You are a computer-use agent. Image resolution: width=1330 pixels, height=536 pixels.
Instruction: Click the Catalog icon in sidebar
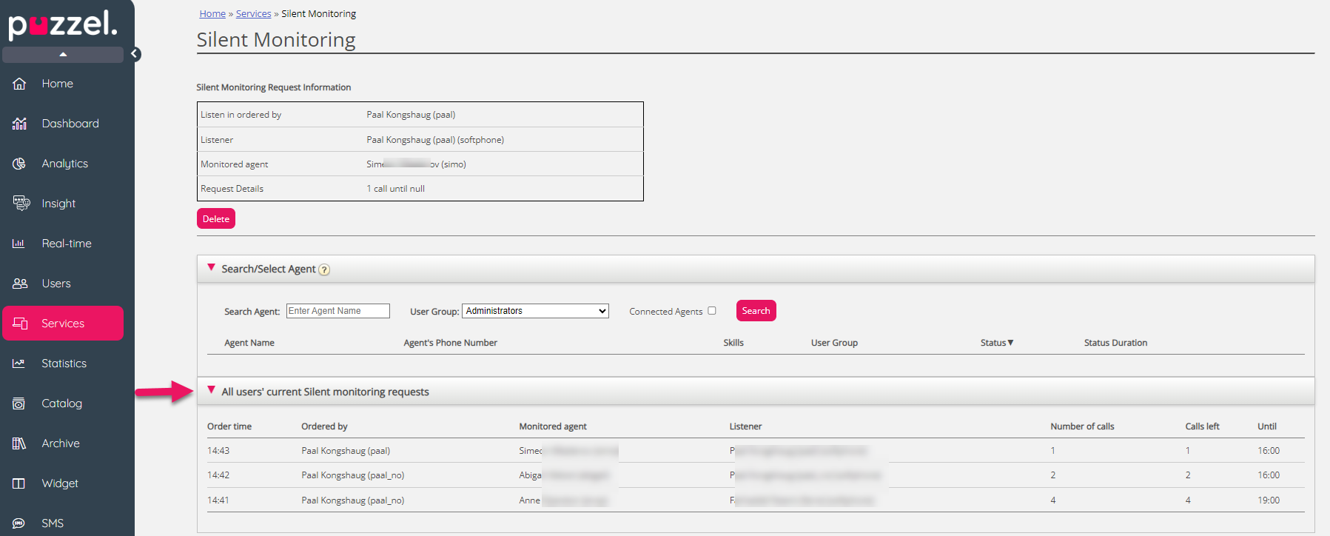tap(19, 403)
